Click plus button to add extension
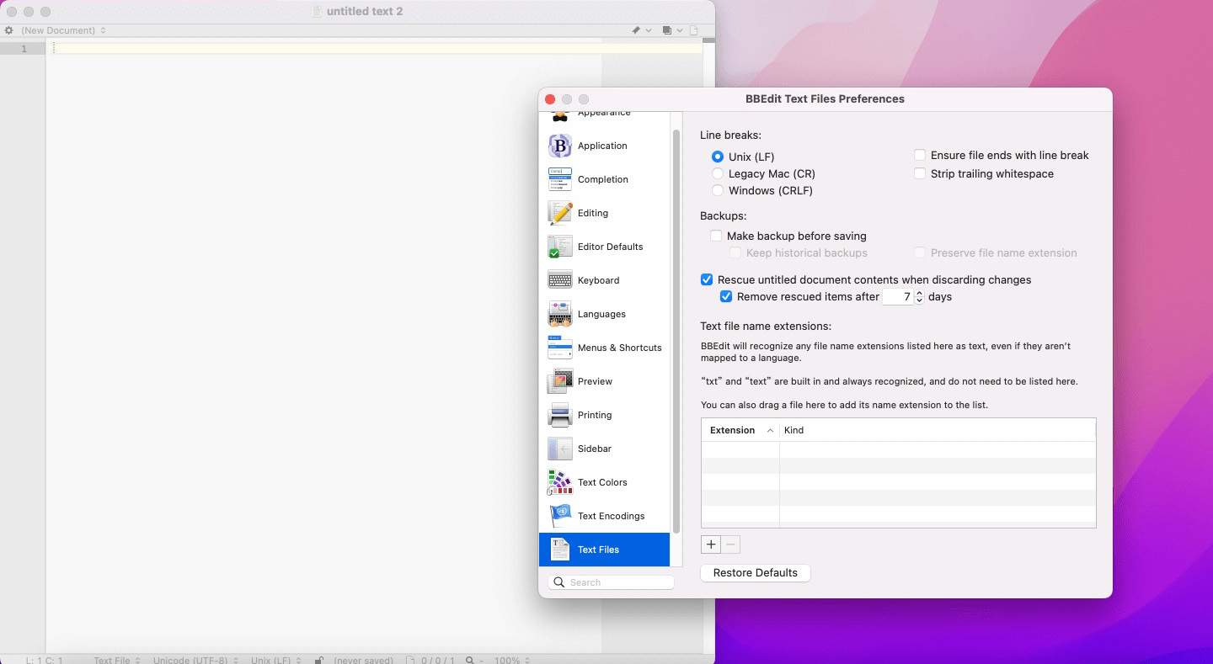The width and height of the screenshot is (1213, 664). pyautogui.click(x=711, y=544)
